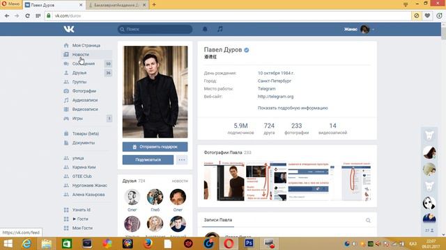446x250 pixels.
Task: Open the Windows Start button
Action: (8, 243)
